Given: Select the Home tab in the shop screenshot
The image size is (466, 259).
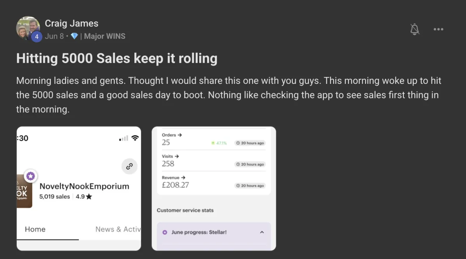Looking at the screenshot, I should pos(35,229).
